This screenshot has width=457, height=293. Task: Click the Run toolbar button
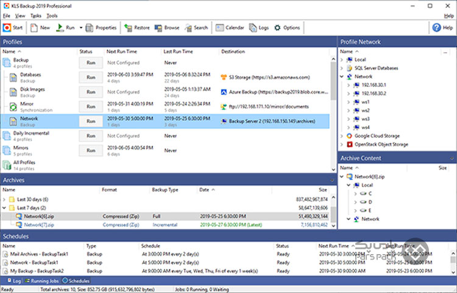pos(66,27)
